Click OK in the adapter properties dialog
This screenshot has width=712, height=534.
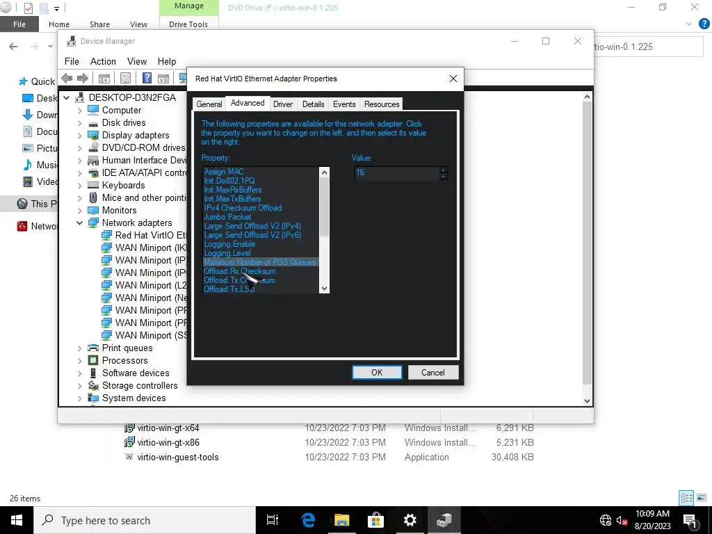tap(377, 373)
